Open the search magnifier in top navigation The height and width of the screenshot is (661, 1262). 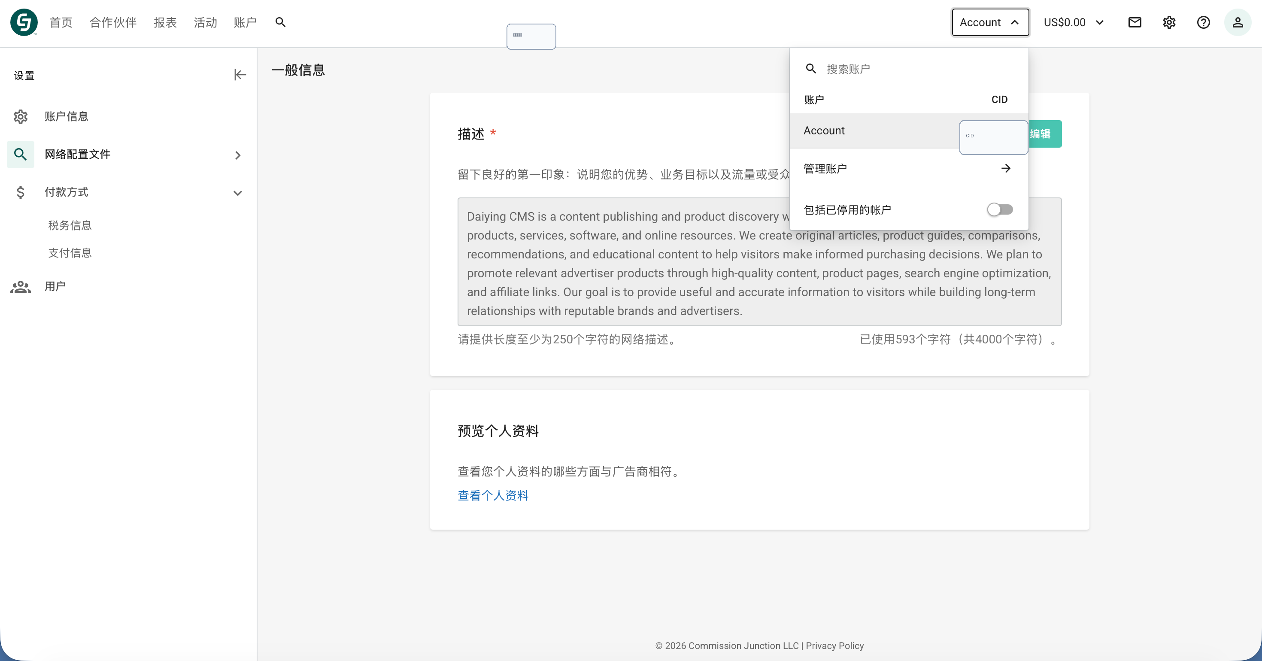tap(280, 22)
